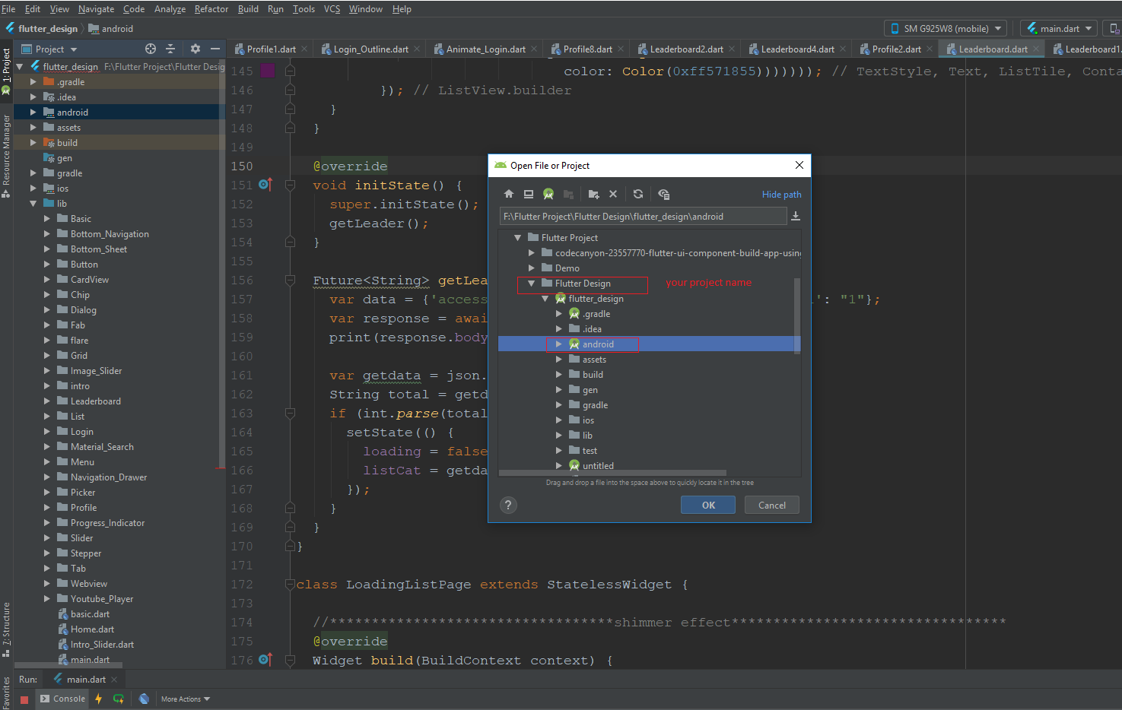The image size is (1122, 710).
Task: Click the project directory Android Studio icon
Action: 548,194
